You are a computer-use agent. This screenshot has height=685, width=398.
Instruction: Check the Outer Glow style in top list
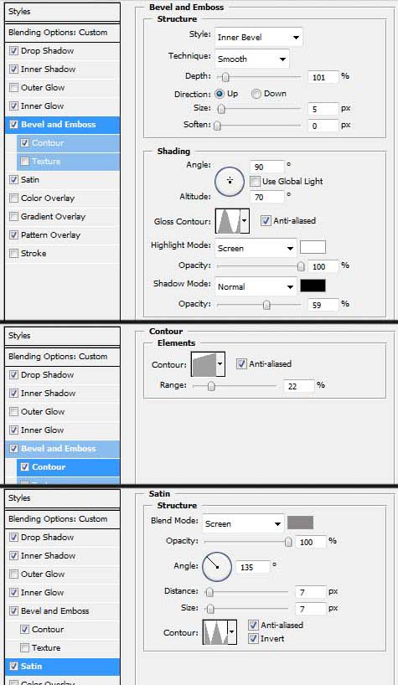click(13, 88)
